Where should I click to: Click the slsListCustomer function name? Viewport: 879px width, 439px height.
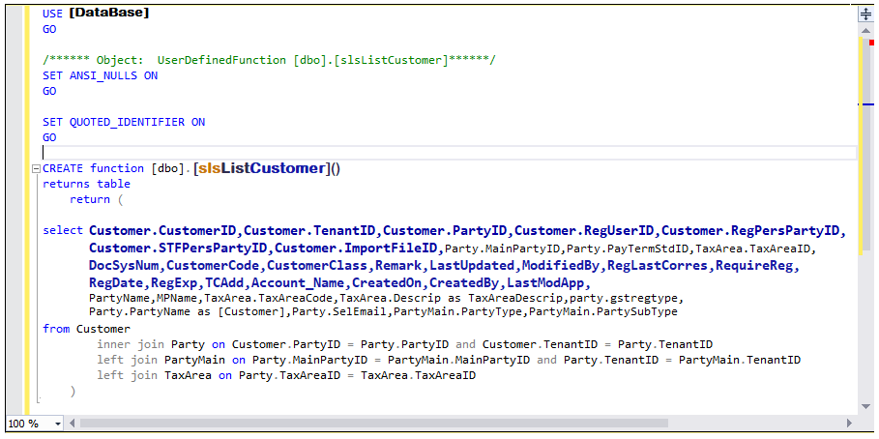point(261,168)
